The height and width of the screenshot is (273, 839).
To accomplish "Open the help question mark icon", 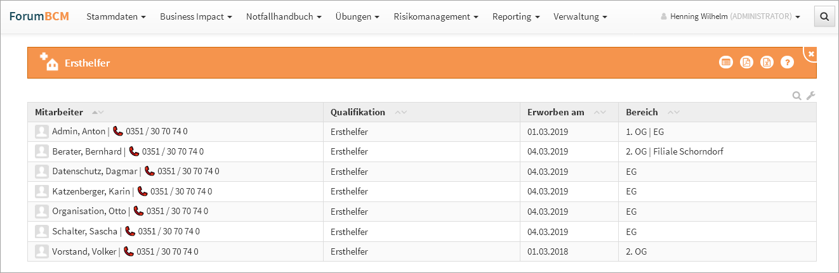I will point(787,62).
